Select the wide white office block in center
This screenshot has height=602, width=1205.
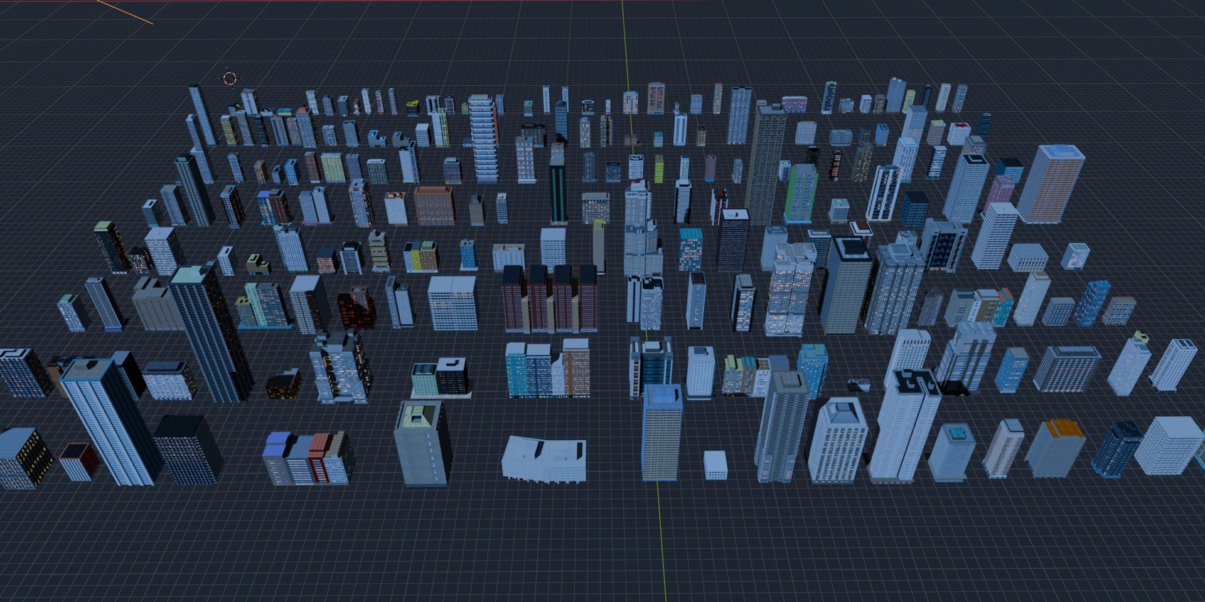tap(453, 303)
